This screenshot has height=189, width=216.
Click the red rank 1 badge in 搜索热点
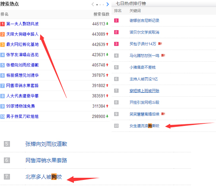[3, 24]
